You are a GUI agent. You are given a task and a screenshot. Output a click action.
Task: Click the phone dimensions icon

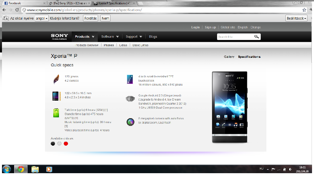point(56,96)
